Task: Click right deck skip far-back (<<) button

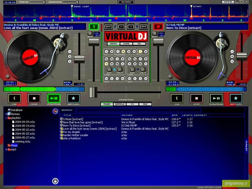Action: (129, 78)
